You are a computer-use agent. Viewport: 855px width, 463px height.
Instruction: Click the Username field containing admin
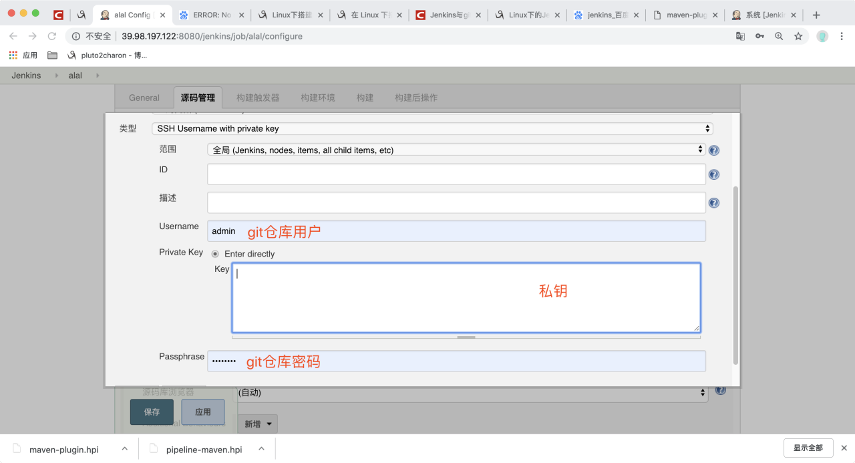456,231
